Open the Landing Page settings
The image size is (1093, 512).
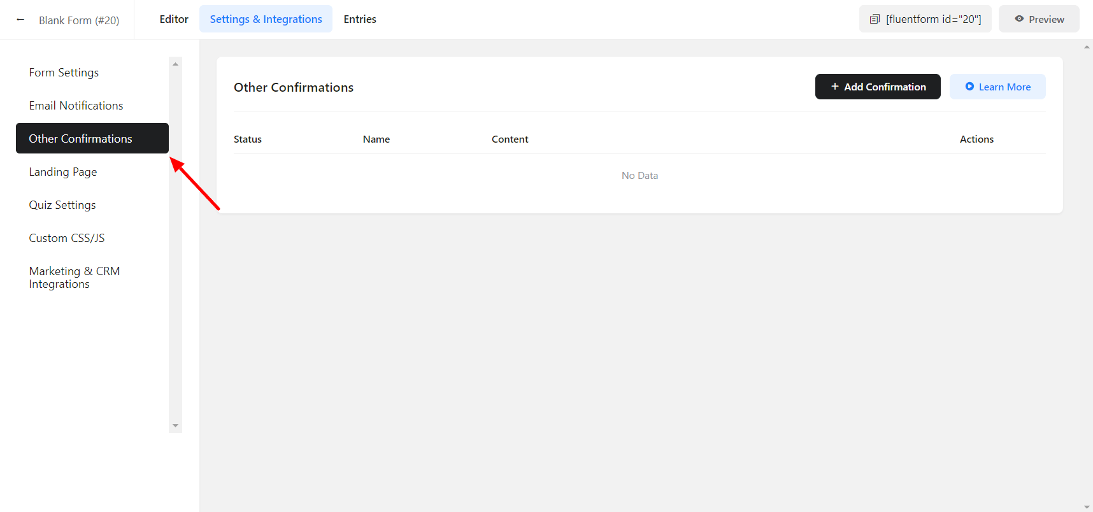(x=63, y=172)
